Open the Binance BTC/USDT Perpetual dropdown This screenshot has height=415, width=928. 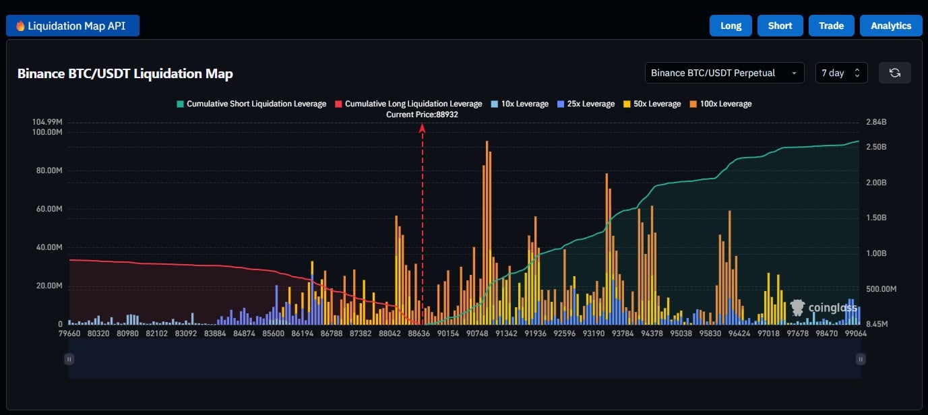[724, 73]
